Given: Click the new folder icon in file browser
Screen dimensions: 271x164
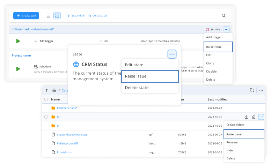Looking at the screenshot, I should pos(252,90).
